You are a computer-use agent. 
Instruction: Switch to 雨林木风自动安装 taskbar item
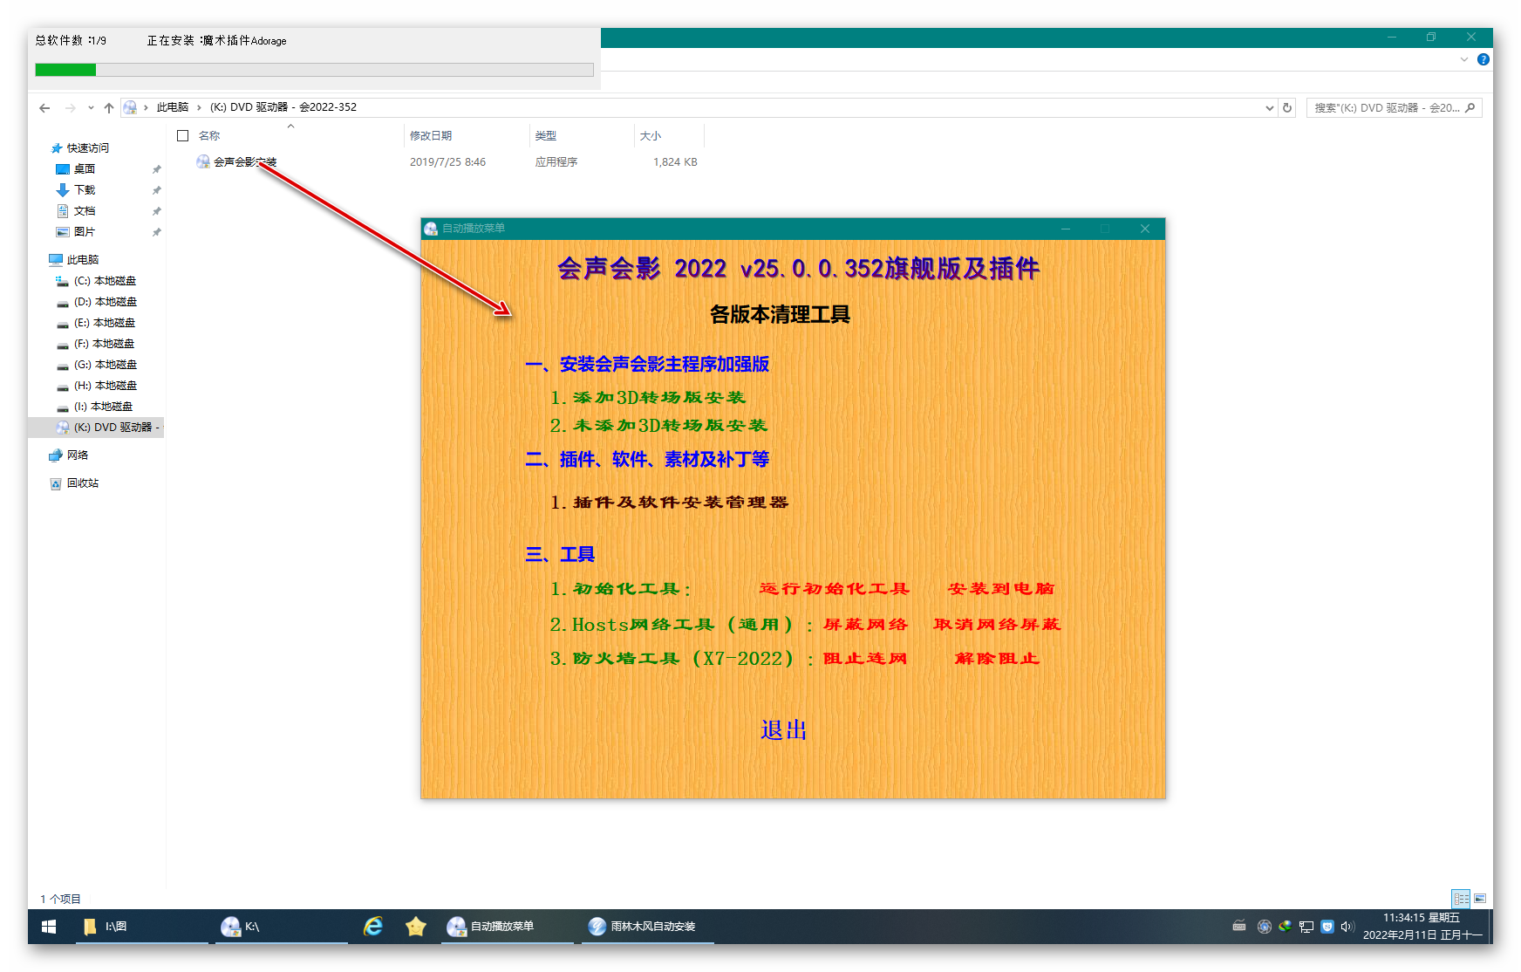(x=647, y=927)
